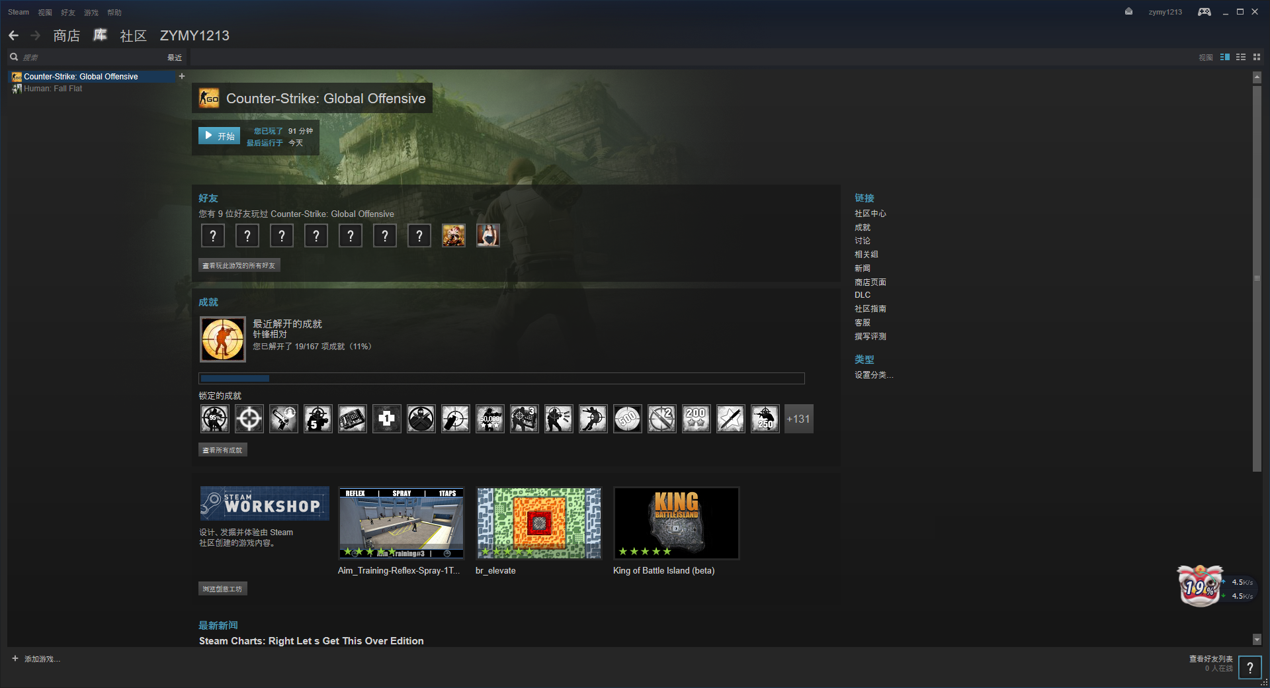1270x688 pixels.
Task: Open the 社区中心 link
Action: (870, 214)
